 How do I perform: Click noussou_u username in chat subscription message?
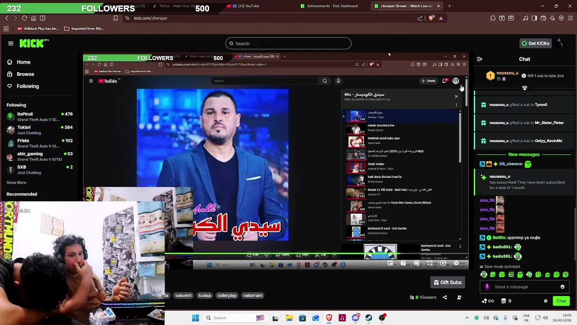[500, 176]
